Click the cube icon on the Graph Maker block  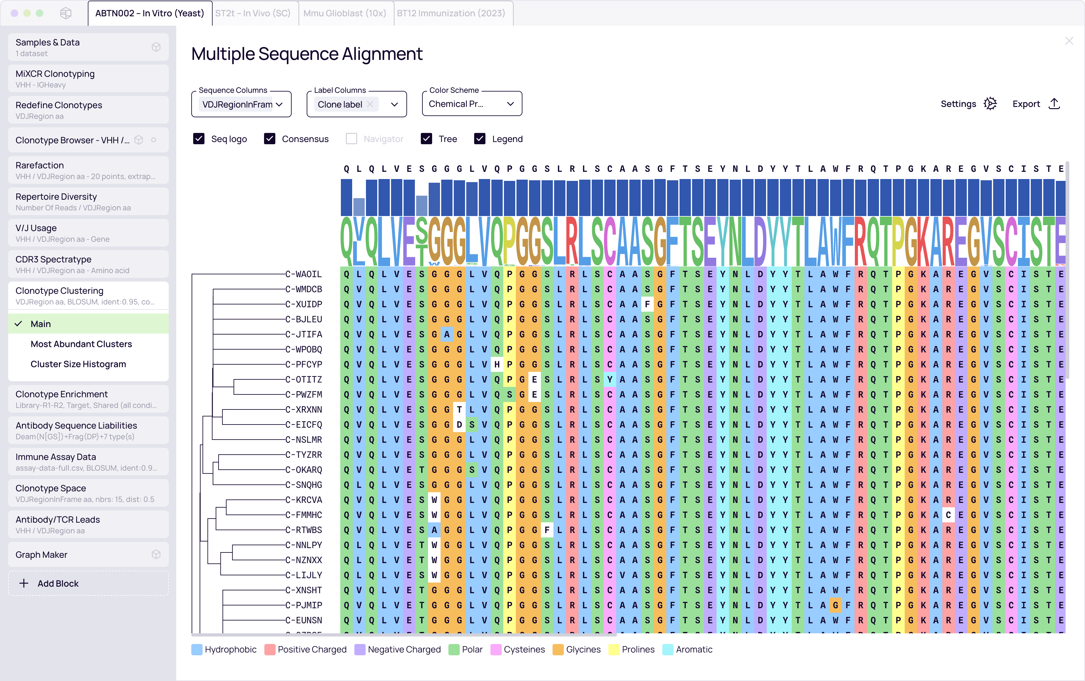[x=156, y=554]
